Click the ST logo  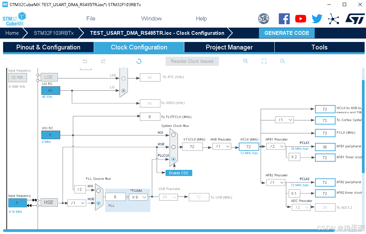(355, 19)
